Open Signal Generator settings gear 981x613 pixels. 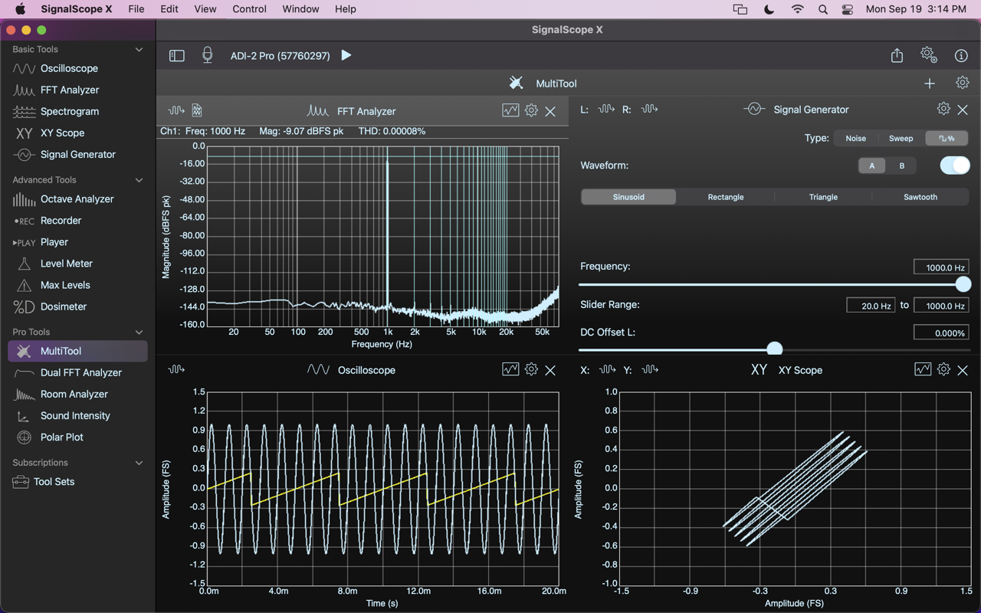[943, 109]
